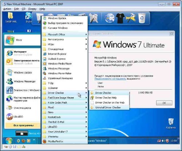Open the Корзина desktop recycle bin
Screen dimensions: 182x151
[x=171, y=122]
